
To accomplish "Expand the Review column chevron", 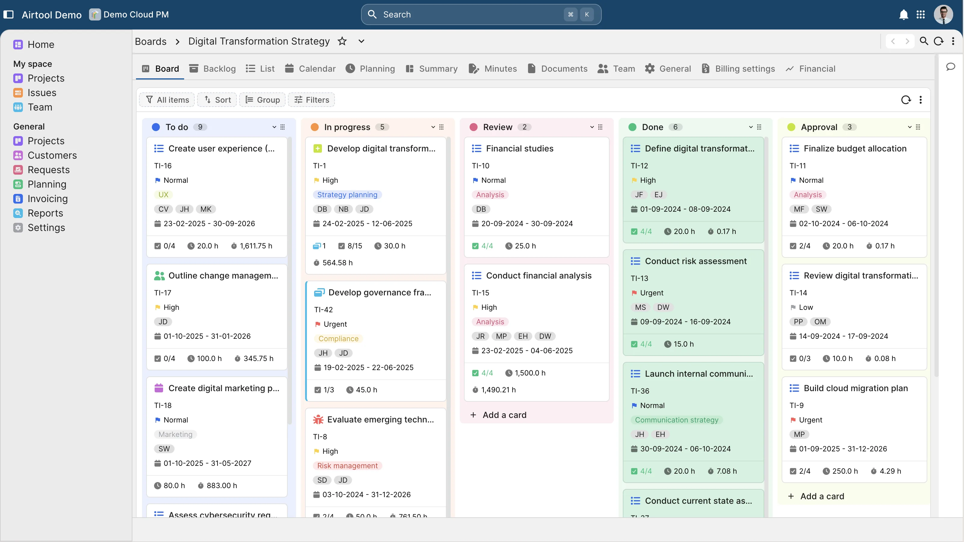I will [592, 127].
